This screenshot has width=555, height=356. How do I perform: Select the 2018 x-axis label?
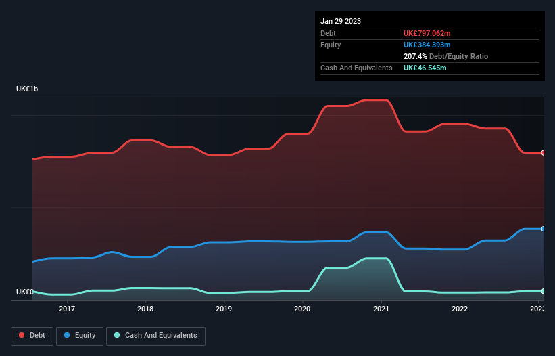pos(145,309)
